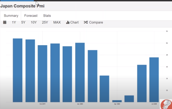Switch to the Summary tab
Image resolution: width=172 pixels, height=109 pixels.
11,16
